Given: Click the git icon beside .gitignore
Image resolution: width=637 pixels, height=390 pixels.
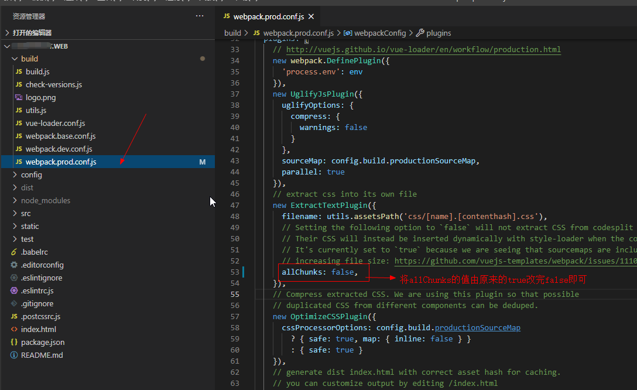Looking at the screenshot, I should click(14, 303).
